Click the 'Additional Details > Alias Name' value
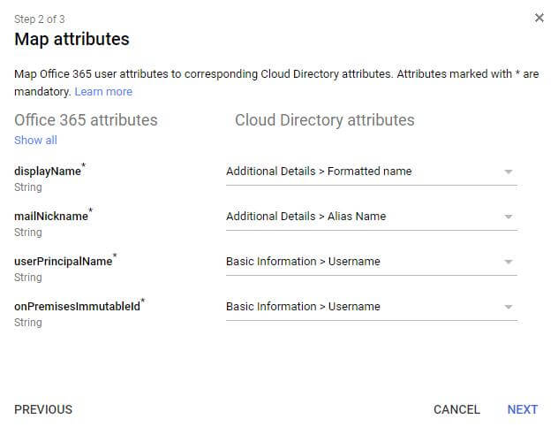558x427 pixels. pos(305,217)
